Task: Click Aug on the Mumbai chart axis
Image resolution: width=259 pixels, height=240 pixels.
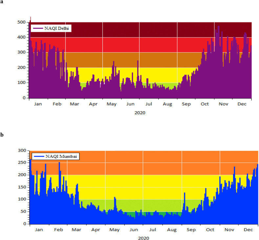Action: pyautogui.click(x=172, y=230)
